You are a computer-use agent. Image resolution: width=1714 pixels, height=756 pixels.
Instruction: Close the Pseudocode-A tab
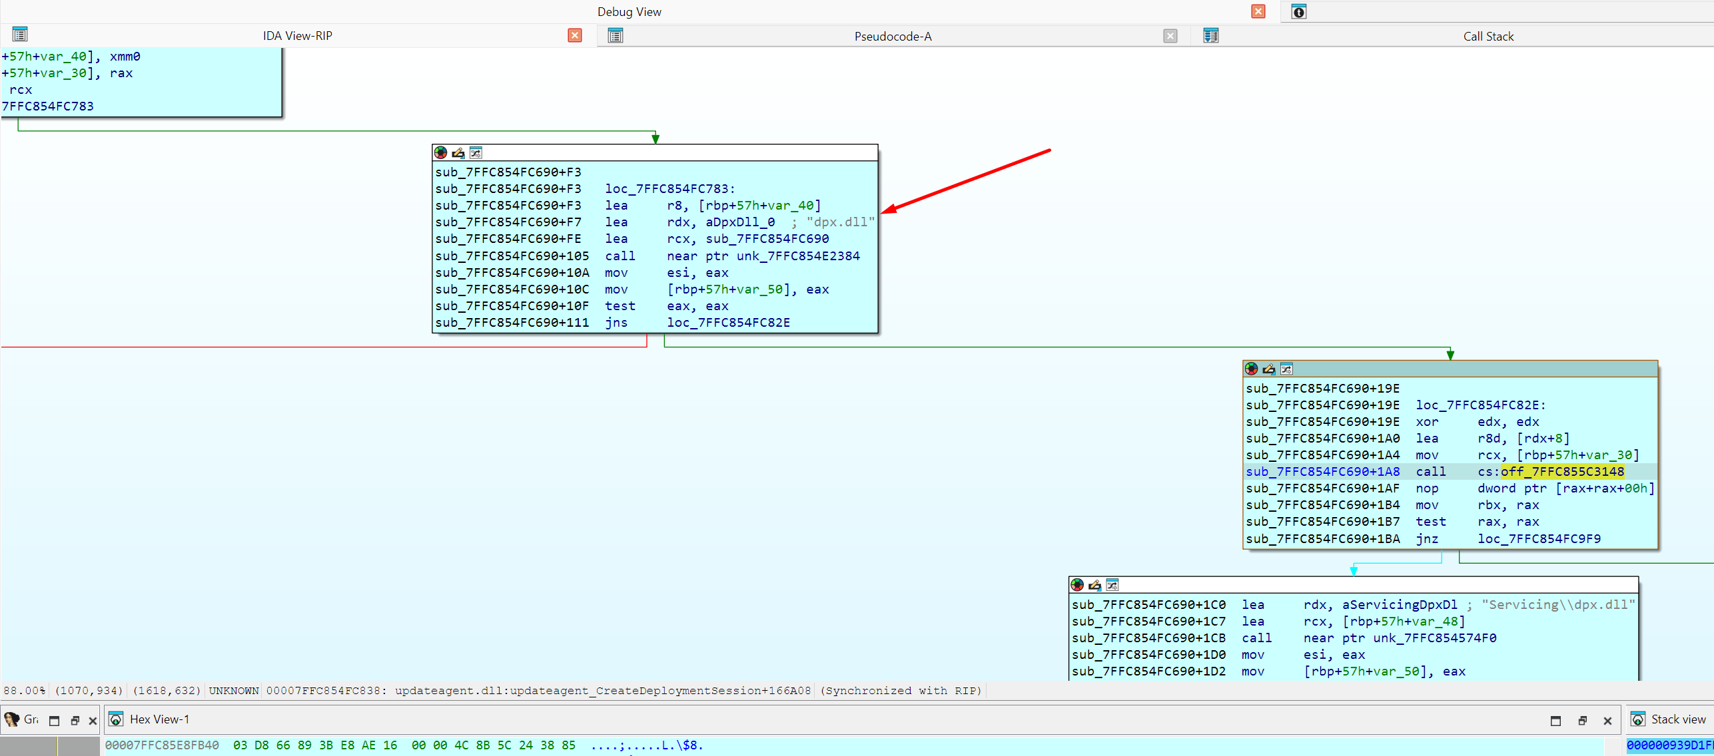1170,36
